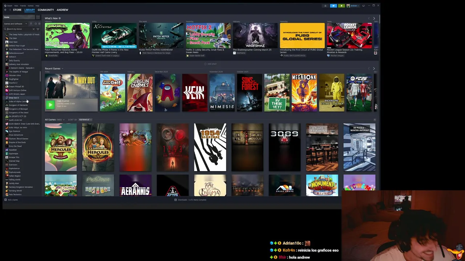Toggle the ready-to-play filter icon

[x=39, y=24]
